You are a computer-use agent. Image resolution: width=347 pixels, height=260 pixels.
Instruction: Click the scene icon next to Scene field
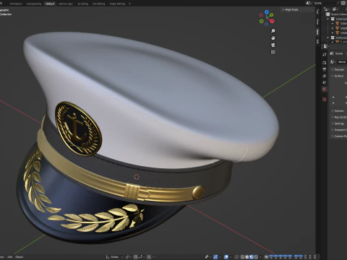point(309,3)
